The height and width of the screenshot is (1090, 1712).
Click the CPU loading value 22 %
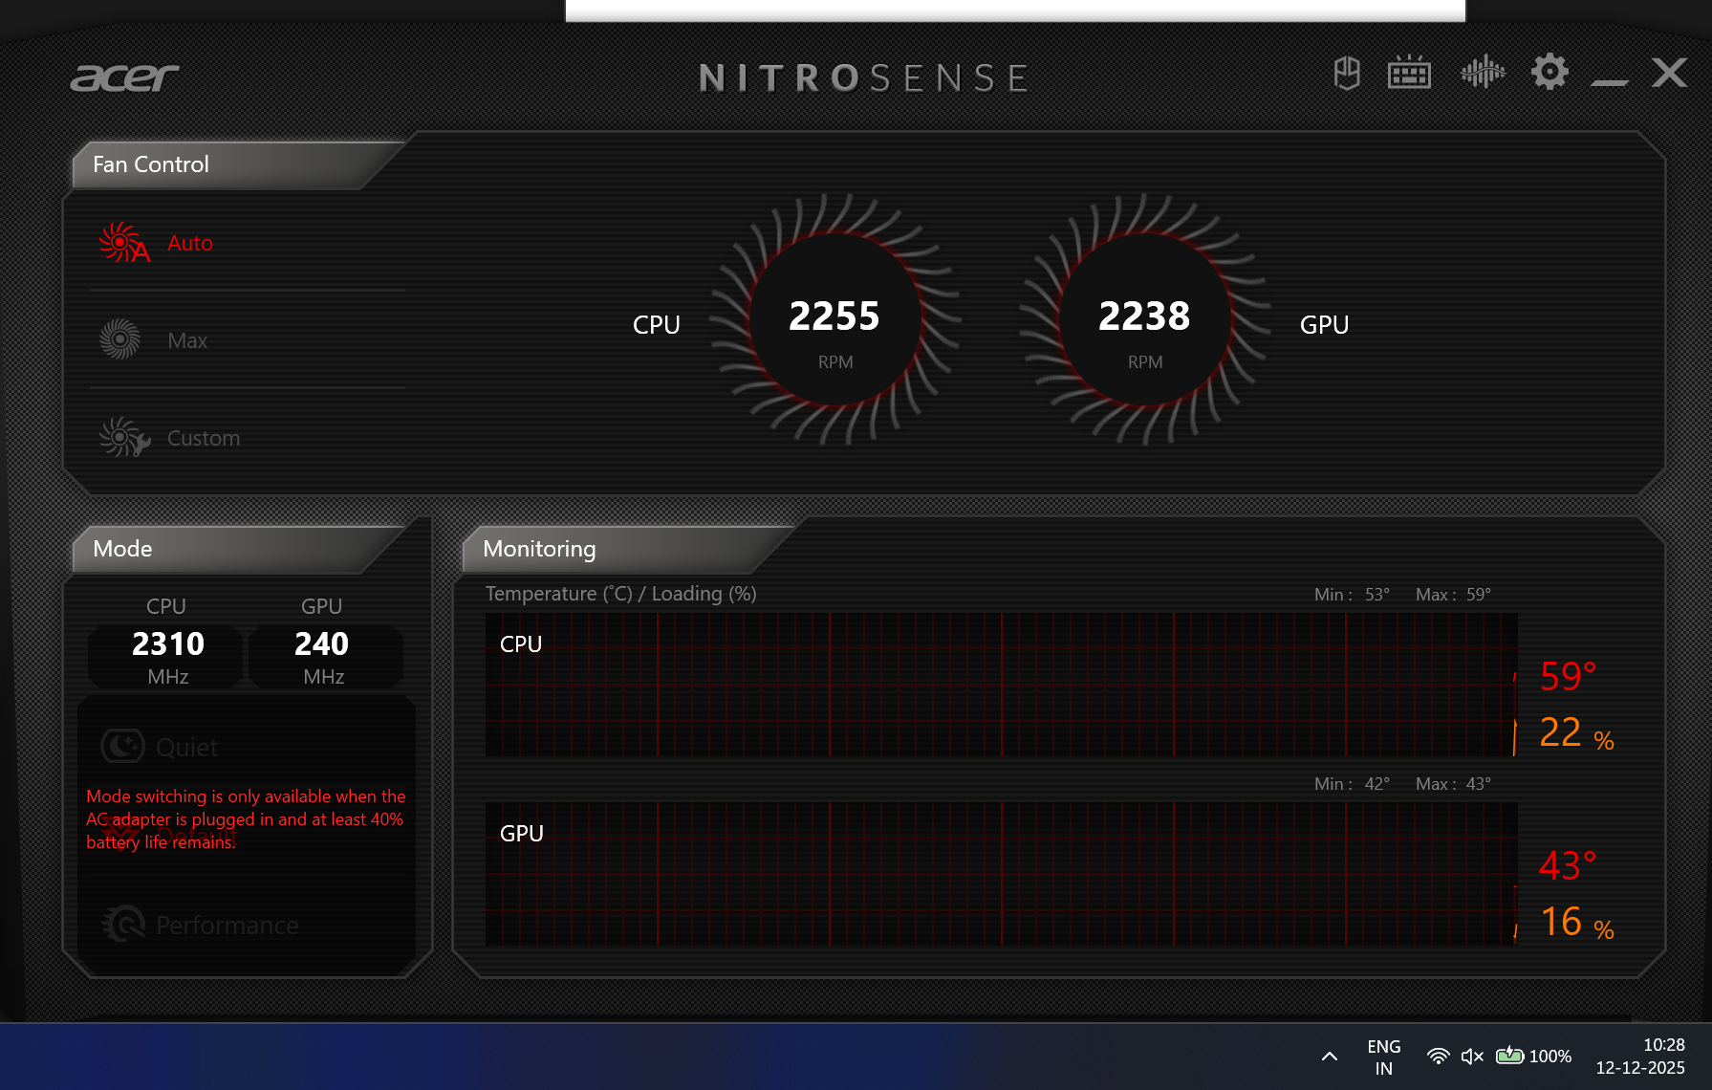point(1576,733)
